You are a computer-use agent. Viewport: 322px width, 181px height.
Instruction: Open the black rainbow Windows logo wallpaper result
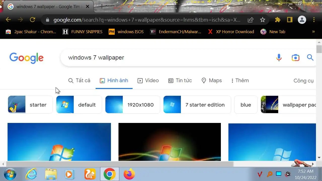(x=170, y=142)
